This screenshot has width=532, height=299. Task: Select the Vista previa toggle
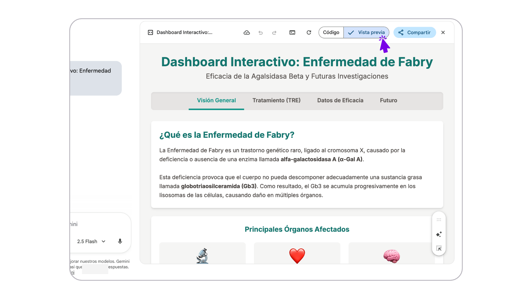(x=366, y=32)
